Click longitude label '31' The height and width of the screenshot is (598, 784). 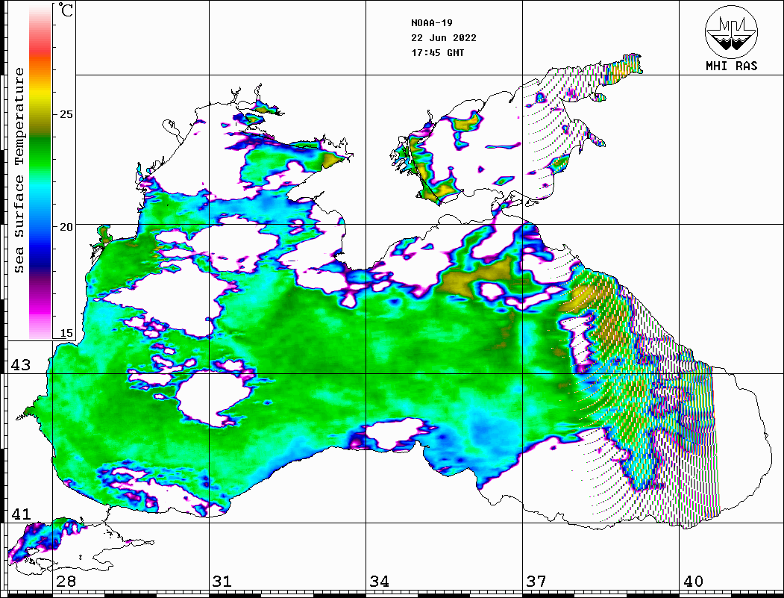click(222, 582)
